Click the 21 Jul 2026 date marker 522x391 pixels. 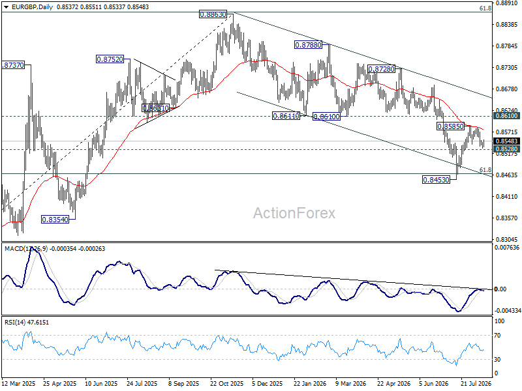point(476,383)
